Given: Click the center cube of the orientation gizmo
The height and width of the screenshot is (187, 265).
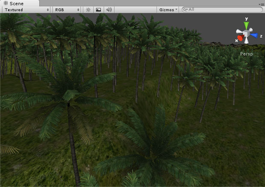Looking at the screenshot, I should click(247, 34).
